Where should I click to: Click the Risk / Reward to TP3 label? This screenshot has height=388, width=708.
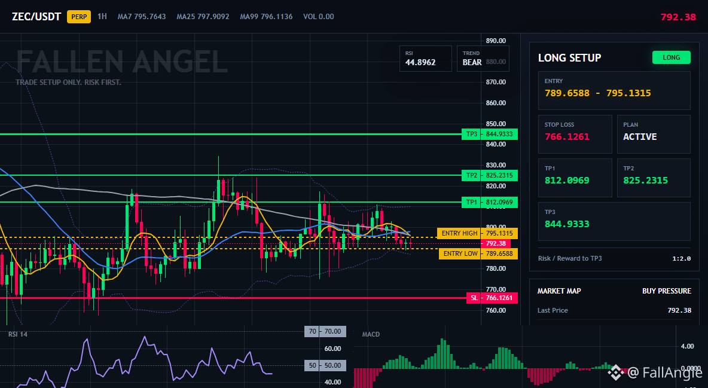[570, 258]
